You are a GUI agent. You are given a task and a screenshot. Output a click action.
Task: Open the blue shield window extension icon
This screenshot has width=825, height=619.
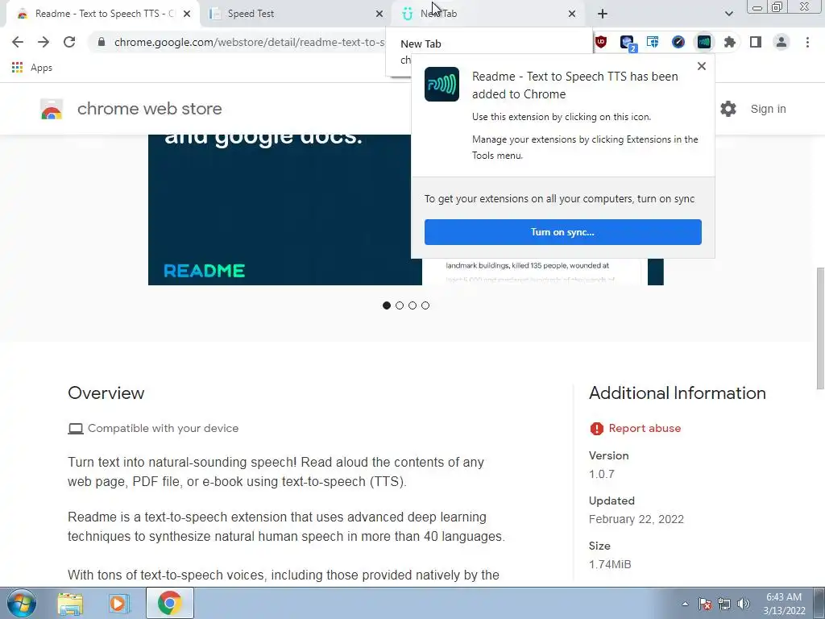pos(653,42)
